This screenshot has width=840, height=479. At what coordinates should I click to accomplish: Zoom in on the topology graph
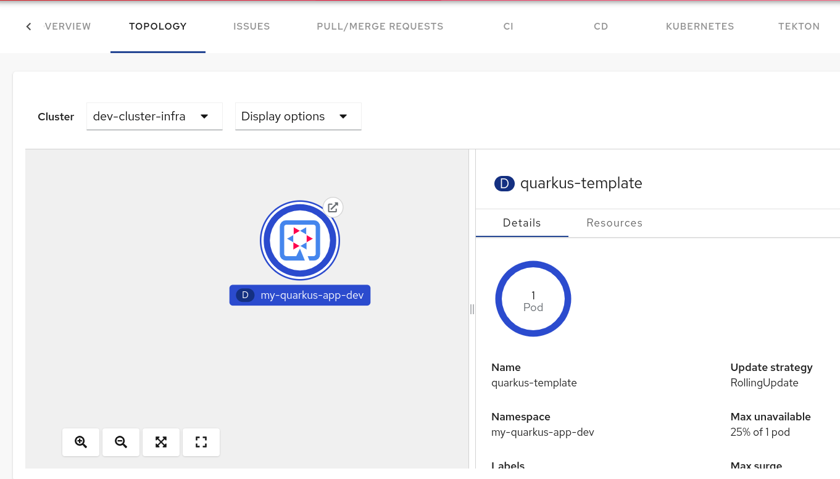(x=81, y=442)
